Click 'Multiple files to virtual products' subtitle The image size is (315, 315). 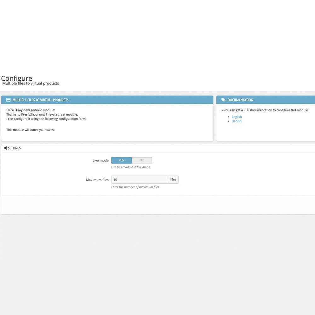click(31, 83)
